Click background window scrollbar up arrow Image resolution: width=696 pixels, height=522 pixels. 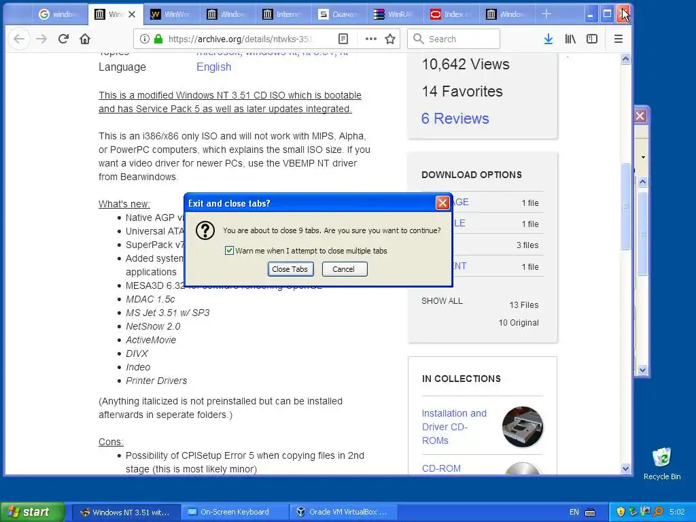(642, 181)
